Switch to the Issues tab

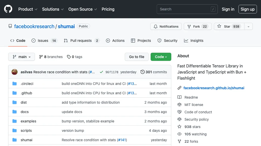pos(44,41)
